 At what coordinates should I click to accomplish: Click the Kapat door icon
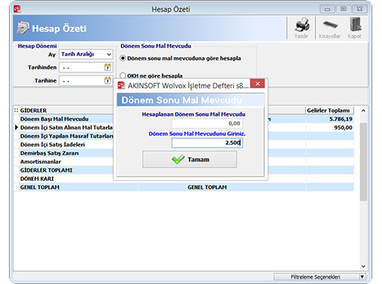(x=355, y=25)
